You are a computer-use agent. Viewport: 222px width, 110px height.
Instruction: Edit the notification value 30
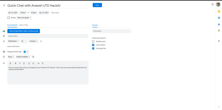24,41
